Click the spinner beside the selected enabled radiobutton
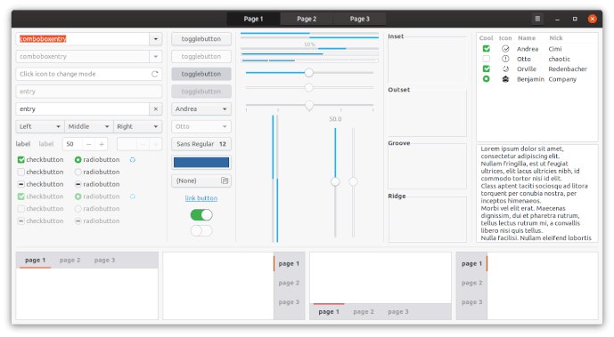 [x=133, y=160]
